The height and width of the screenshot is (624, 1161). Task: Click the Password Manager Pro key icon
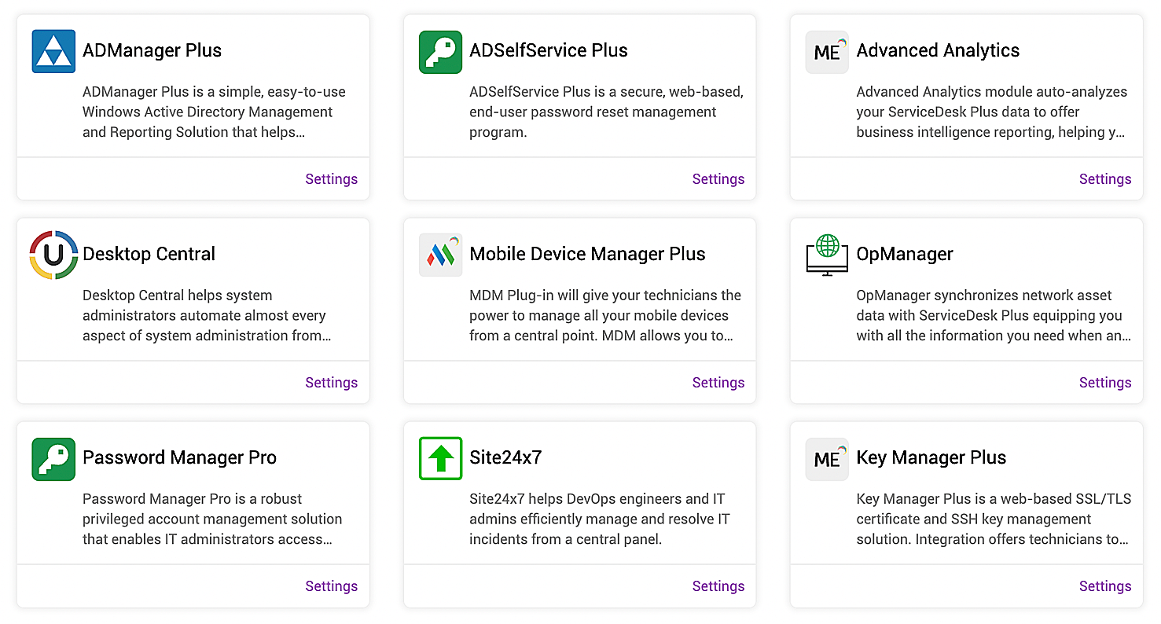pyautogui.click(x=53, y=458)
